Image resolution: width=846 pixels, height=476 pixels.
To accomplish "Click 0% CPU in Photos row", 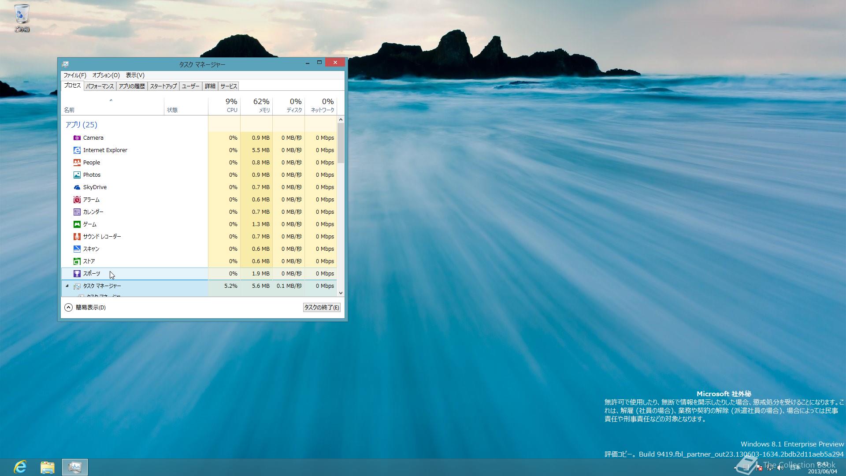I will (x=233, y=175).
